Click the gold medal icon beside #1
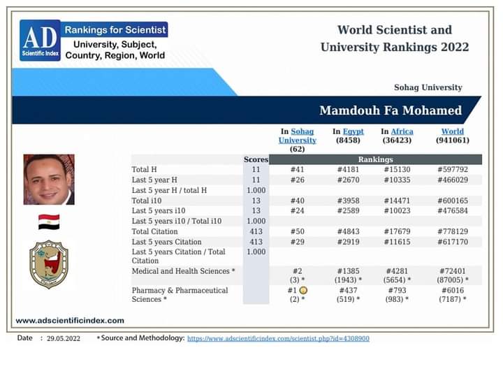503x369 pixels. [x=303, y=290]
